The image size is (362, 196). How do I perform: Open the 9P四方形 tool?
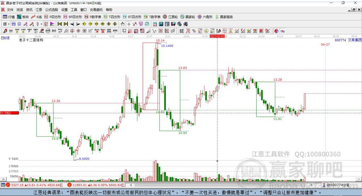[73, 17]
